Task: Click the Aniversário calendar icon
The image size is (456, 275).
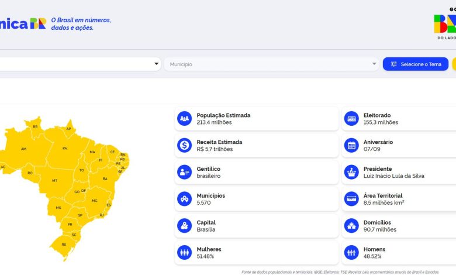Action: point(351,145)
